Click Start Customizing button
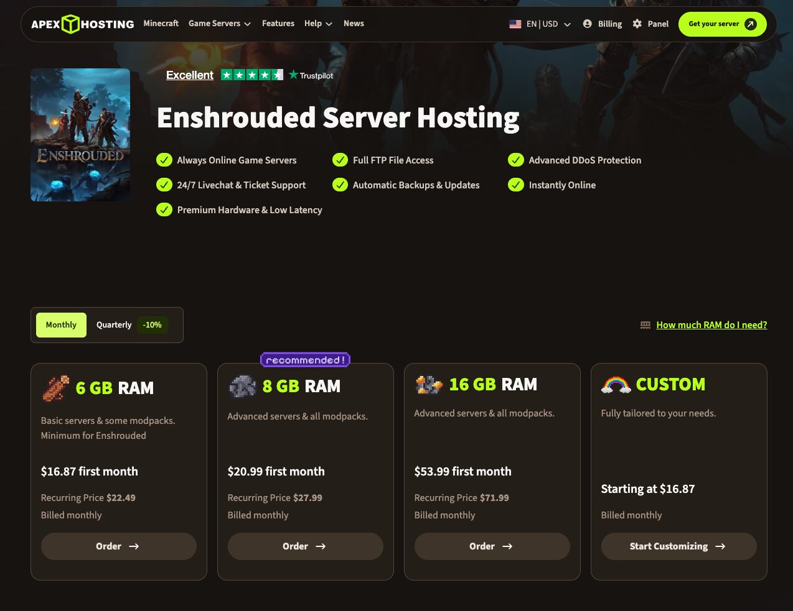 tap(679, 546)
